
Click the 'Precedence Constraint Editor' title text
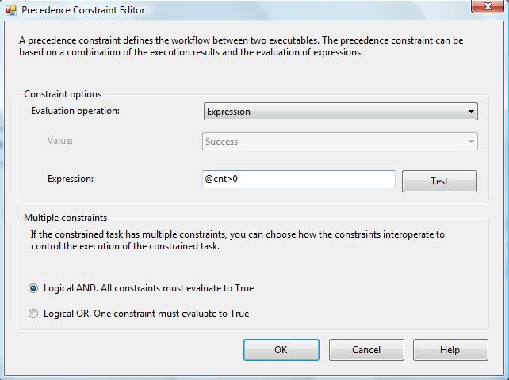click(x=83, y=11)
